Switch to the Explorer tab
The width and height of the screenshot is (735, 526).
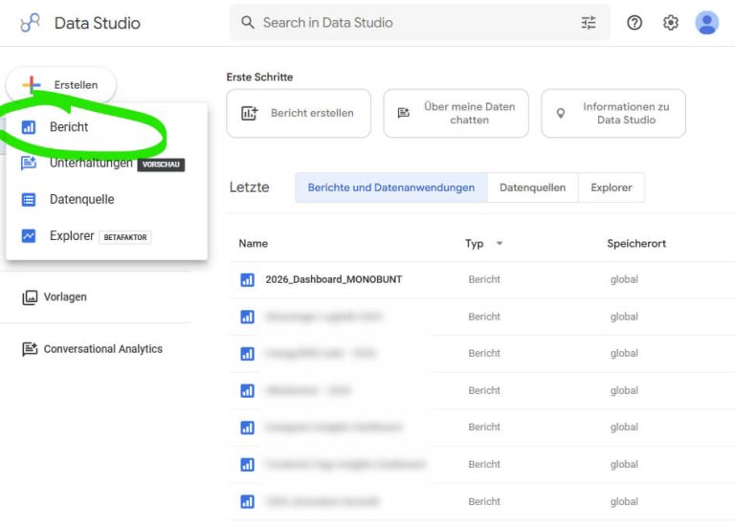coord(612,187)
